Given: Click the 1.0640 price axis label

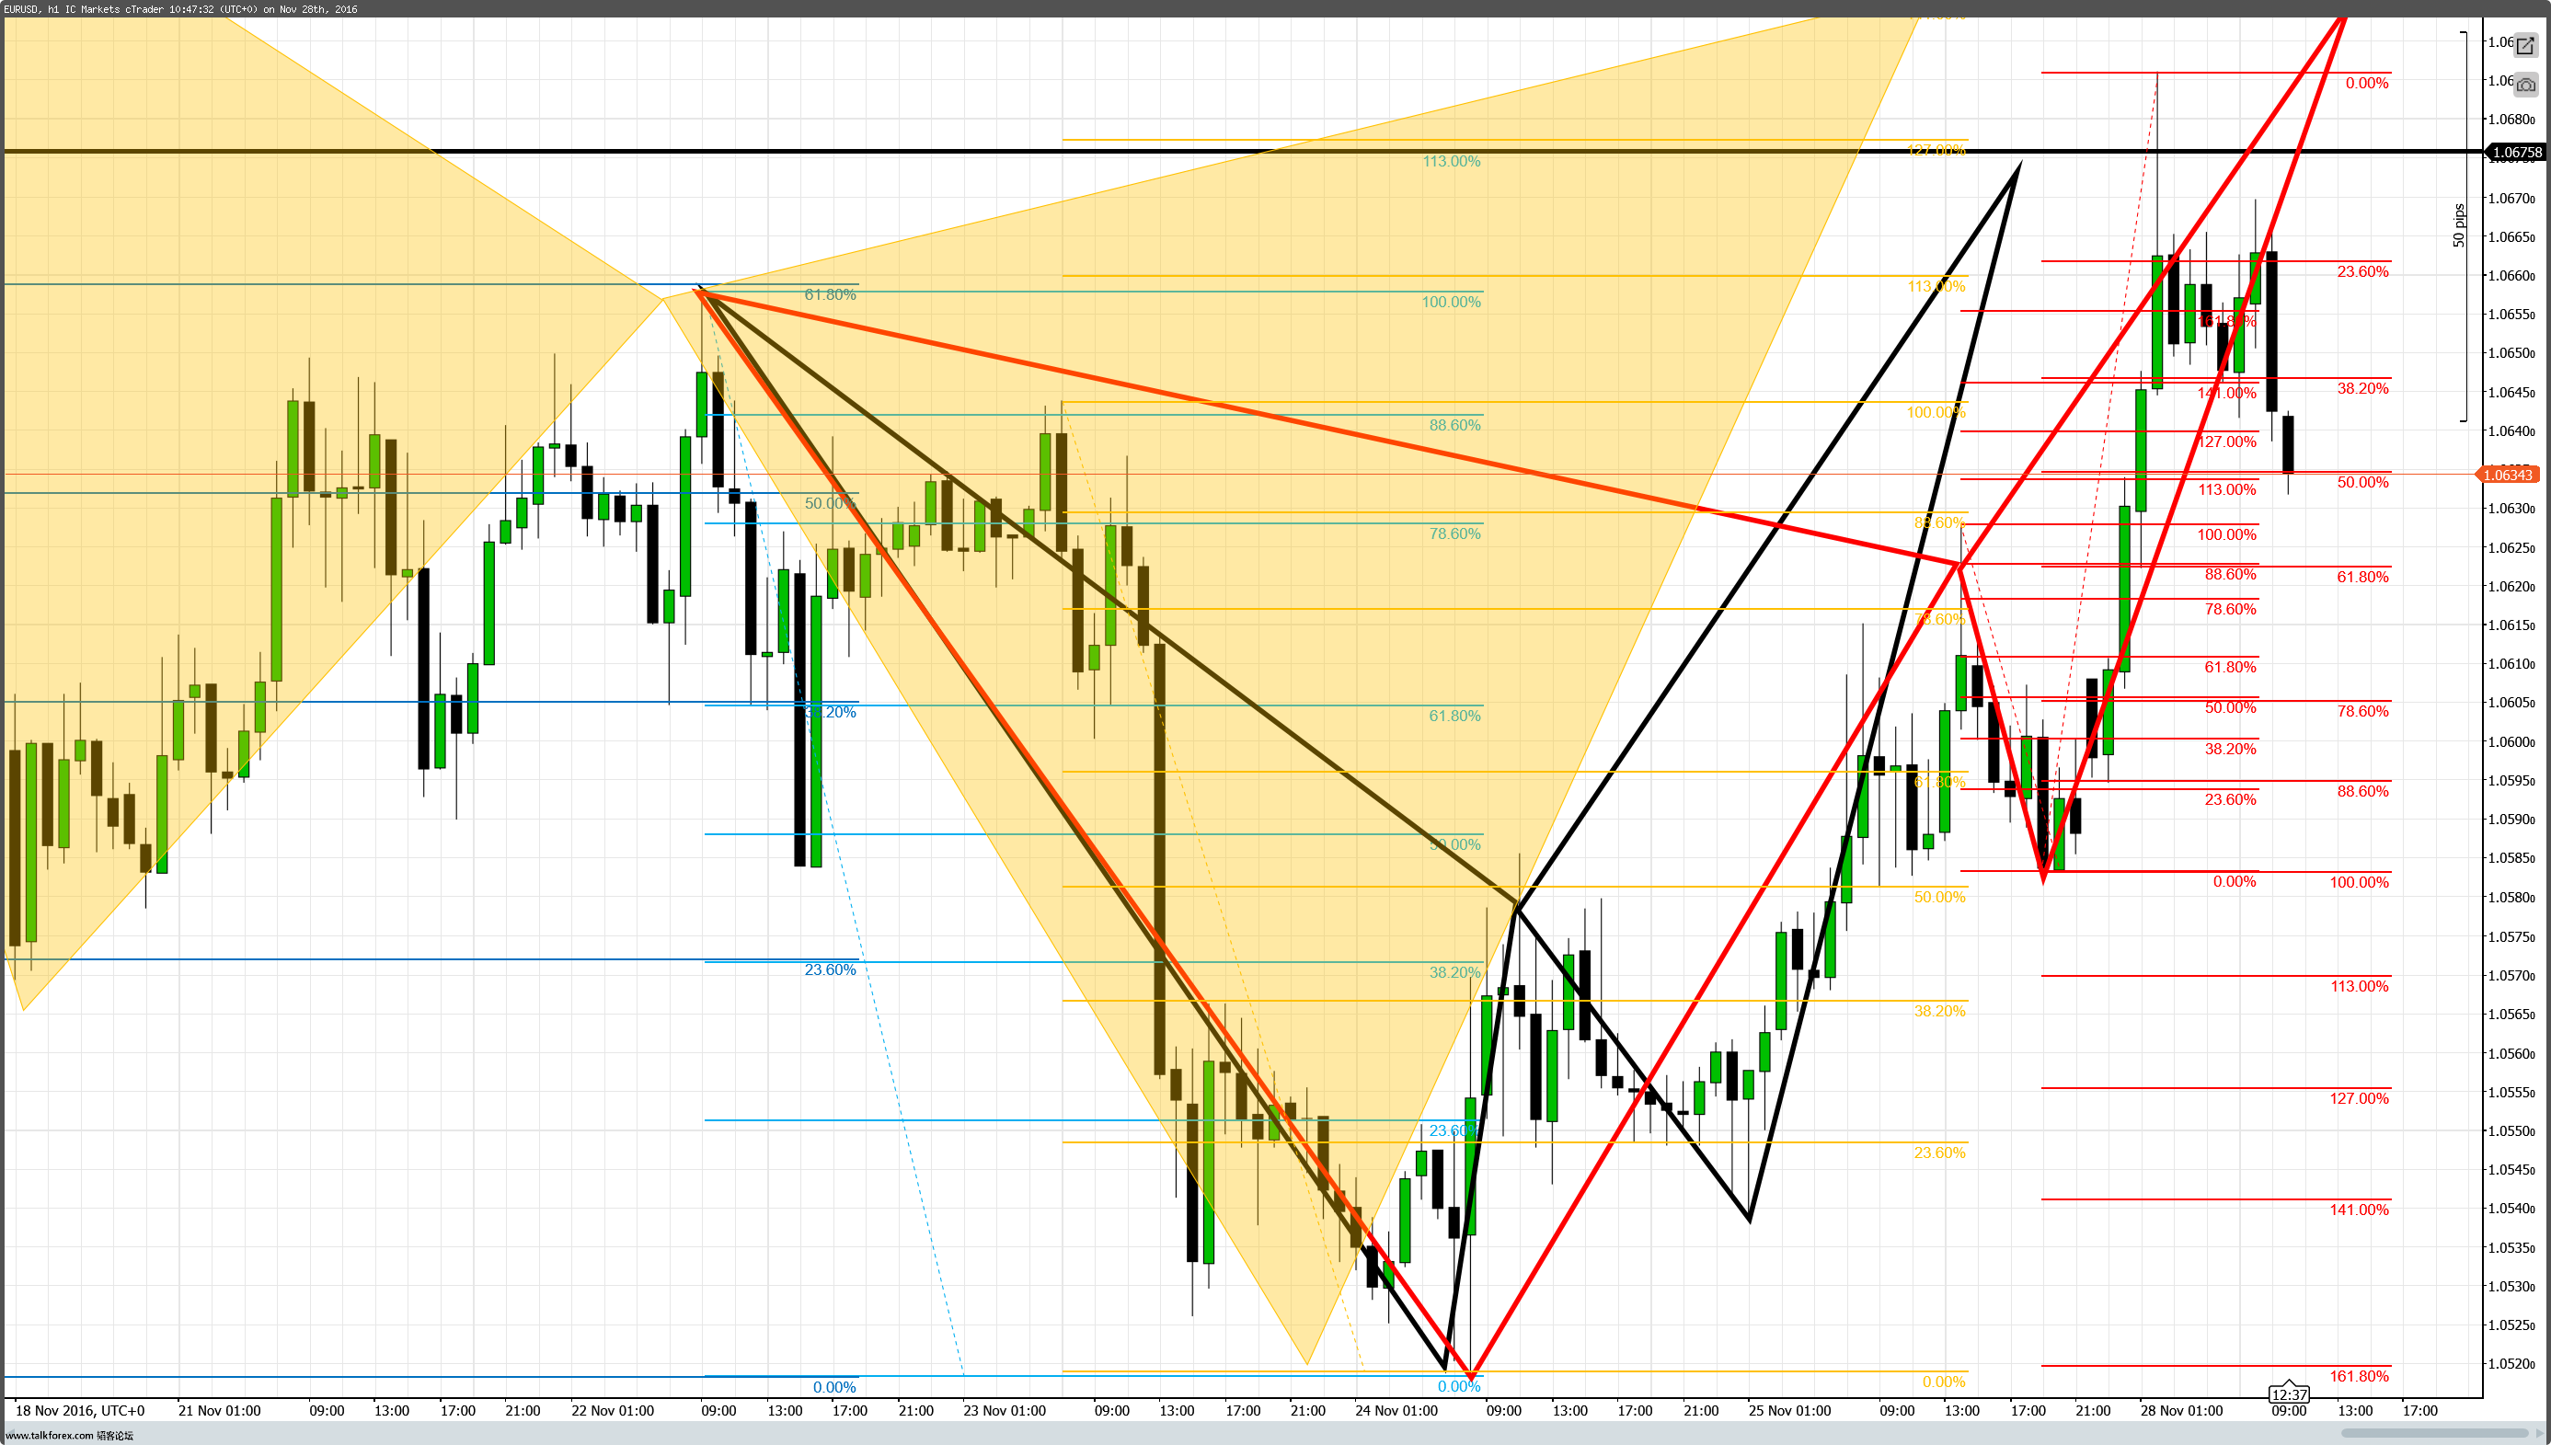Looking at the screenshot, I should click(x=2511, y=431).
